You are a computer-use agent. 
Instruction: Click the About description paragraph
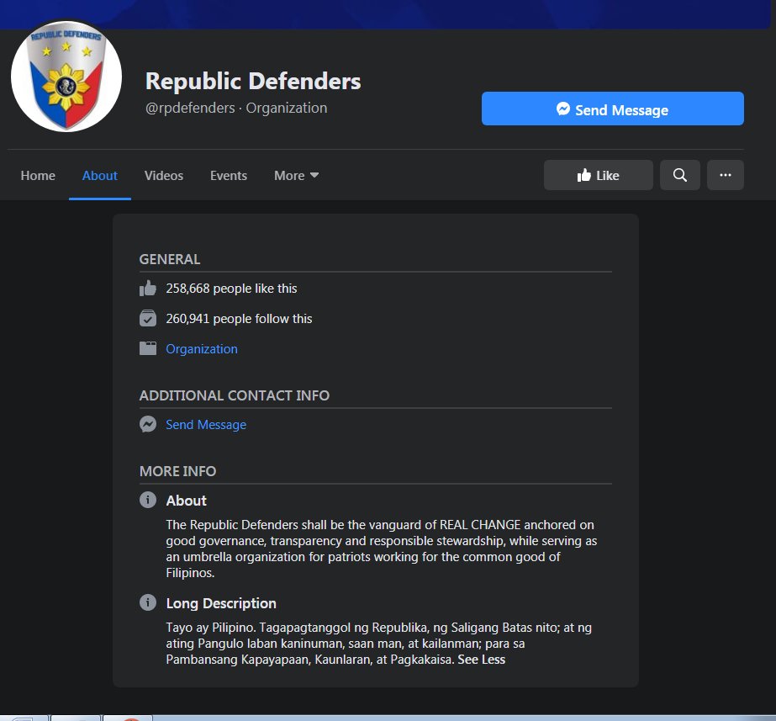click(381, 549)
